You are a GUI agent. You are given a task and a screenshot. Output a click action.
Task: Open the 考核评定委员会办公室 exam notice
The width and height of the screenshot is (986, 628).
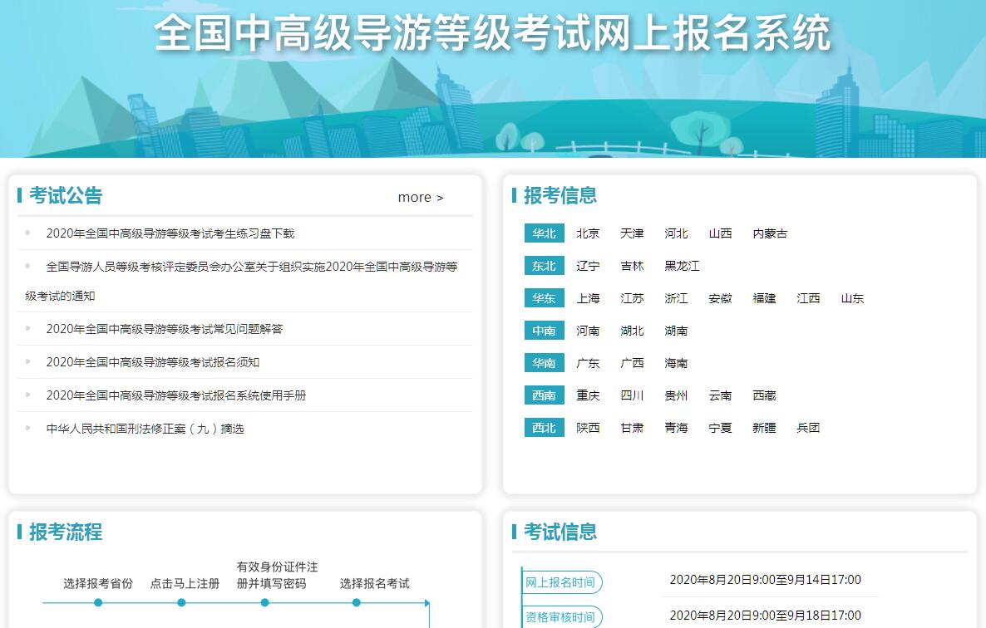251,267
